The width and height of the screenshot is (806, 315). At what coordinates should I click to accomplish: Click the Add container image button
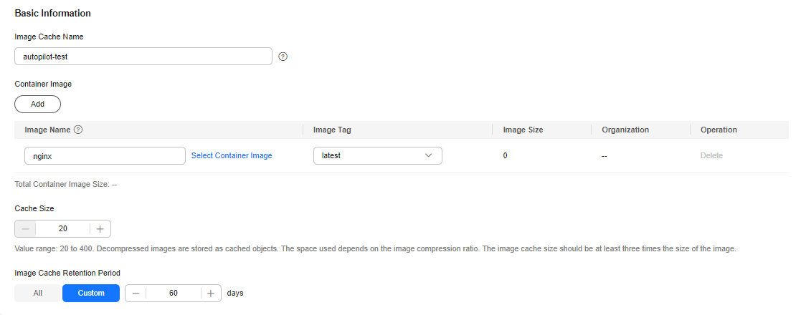(37, 104)
